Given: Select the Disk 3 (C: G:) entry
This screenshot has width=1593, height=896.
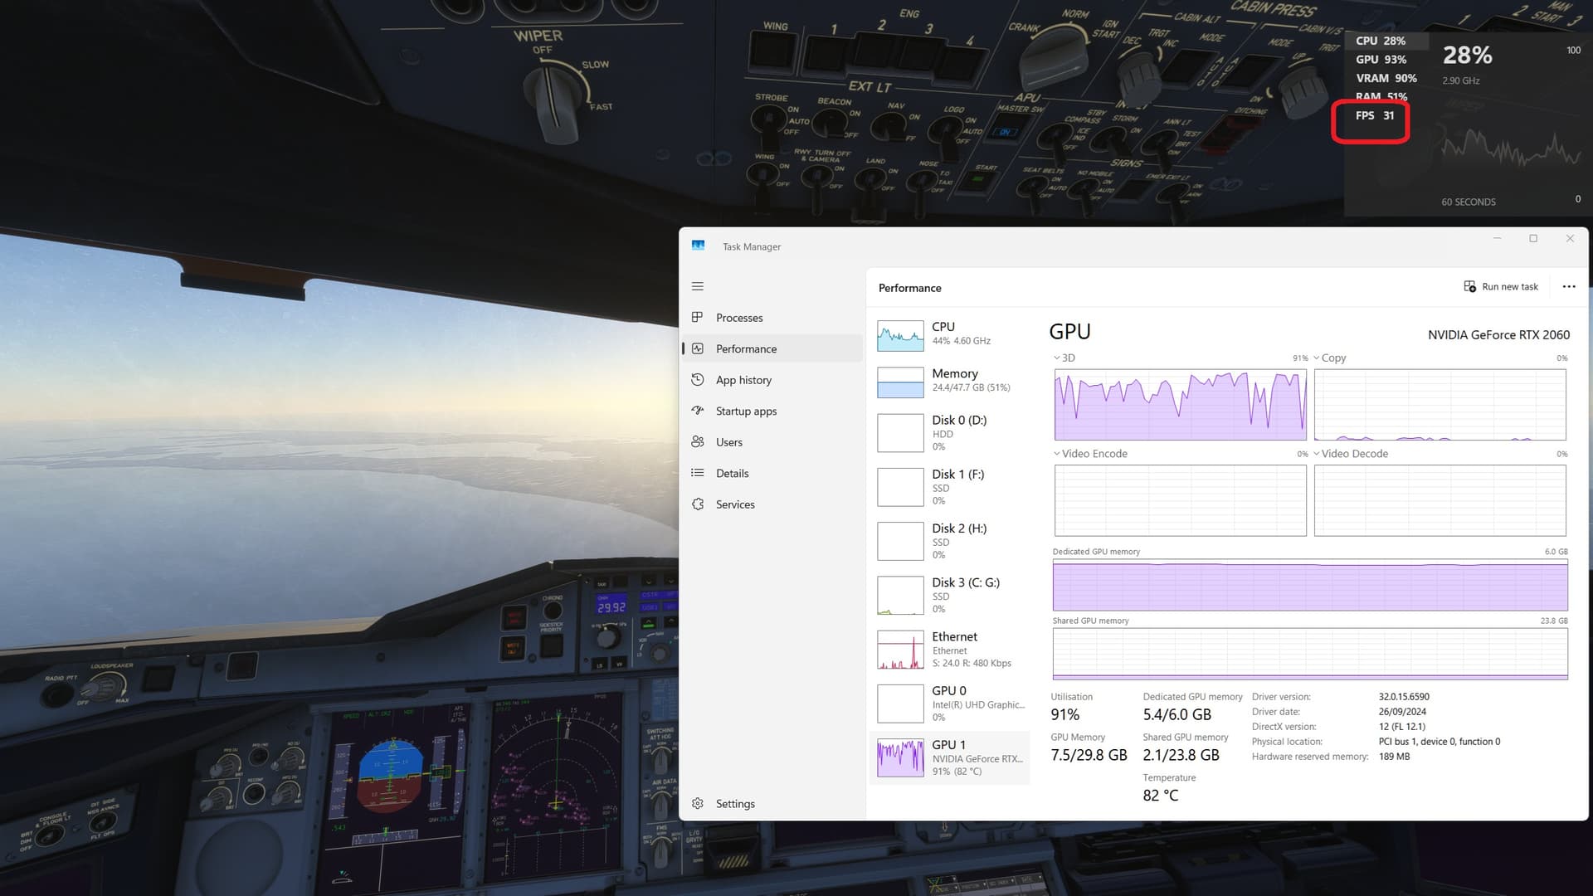Looking at the screenshot, I should (950, 595).
